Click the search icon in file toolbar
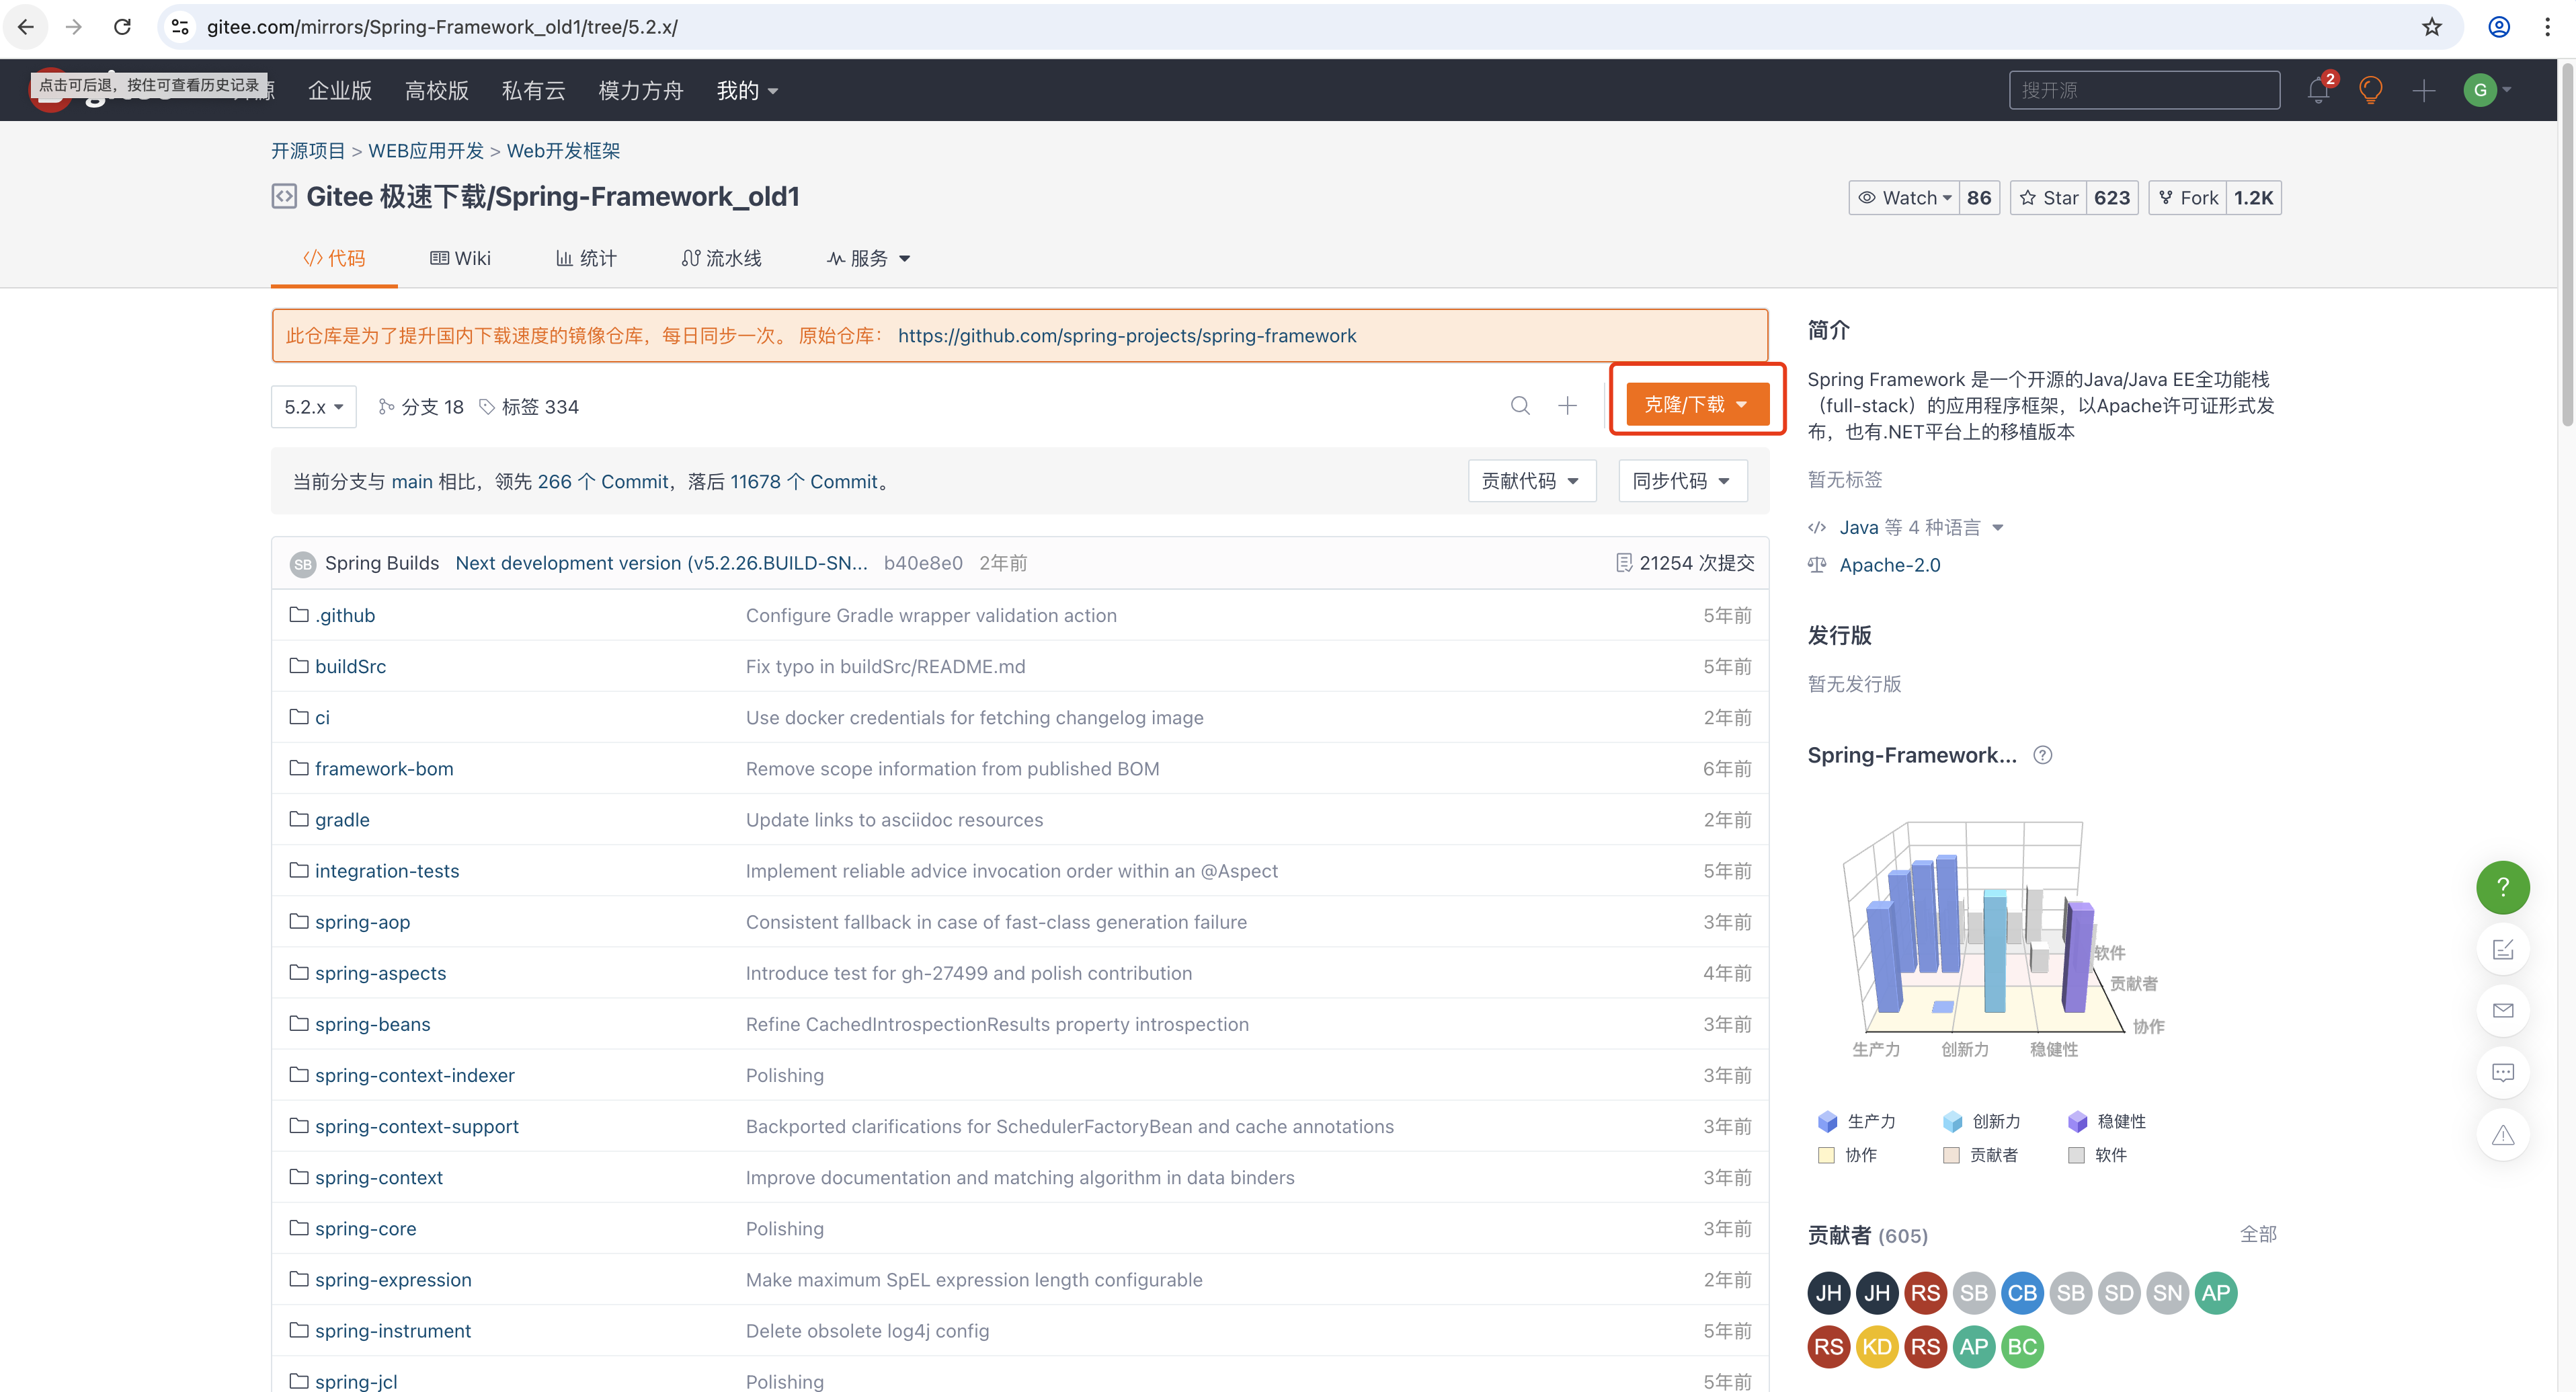The image size is (2576, 1392). point(1519,406)
